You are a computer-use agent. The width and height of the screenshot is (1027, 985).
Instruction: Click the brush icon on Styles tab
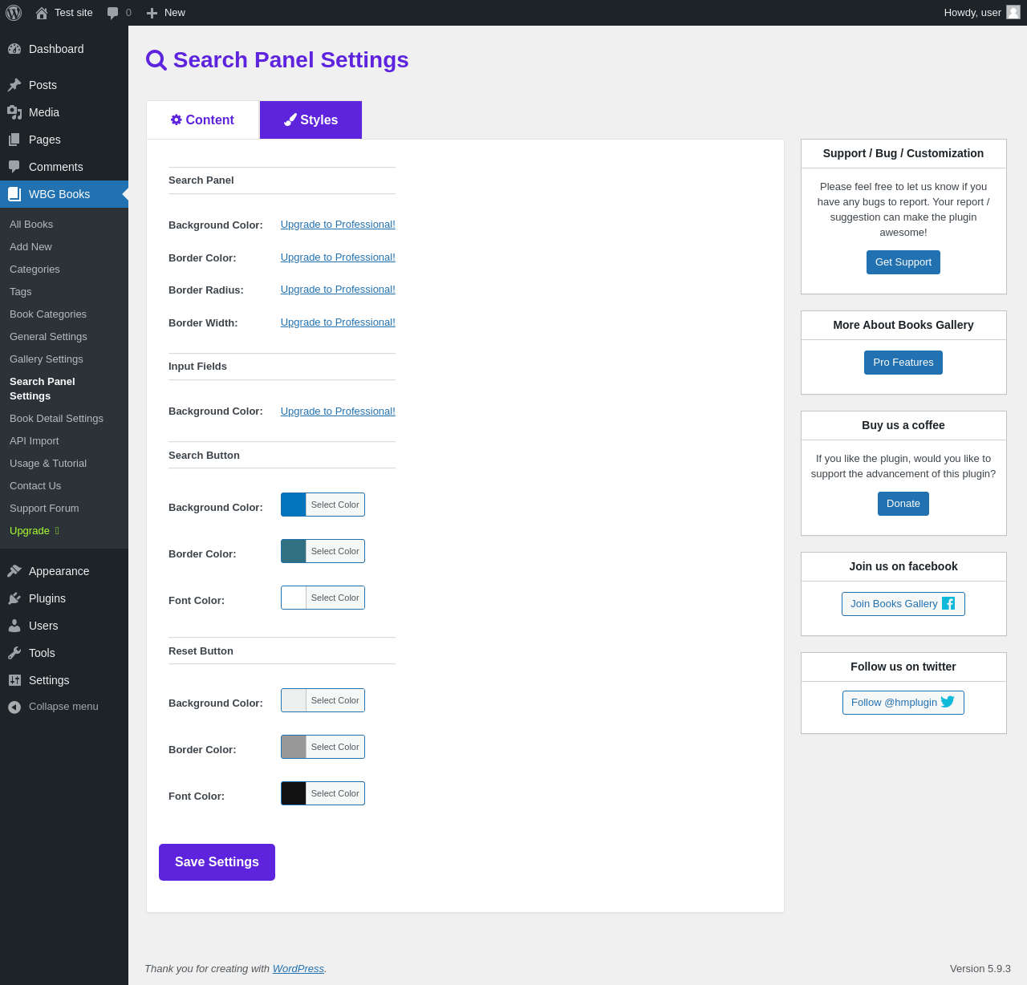coord(290,120)
